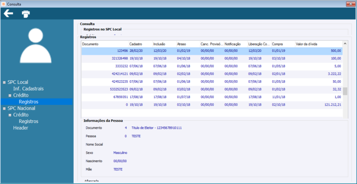Select row with value 121.212,21
This screenshot has height=184, width=357.
coord(212,105)
